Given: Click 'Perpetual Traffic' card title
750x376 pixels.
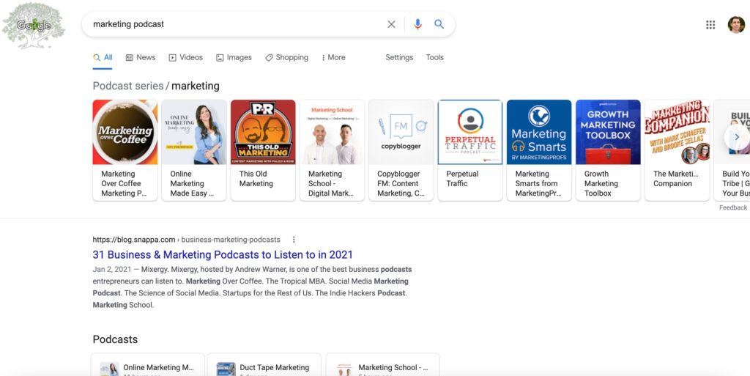Looking at the screenshot, I should click(x=463, y=179).
